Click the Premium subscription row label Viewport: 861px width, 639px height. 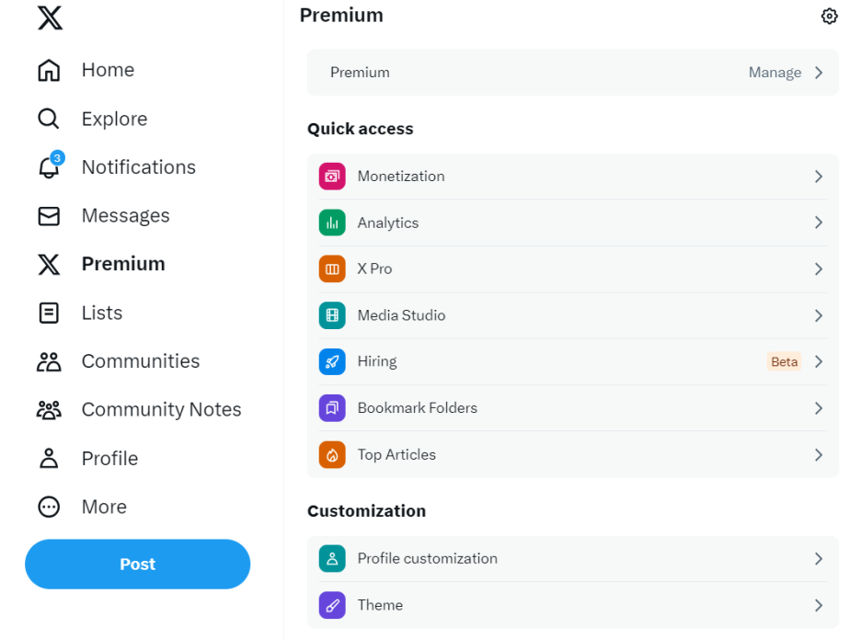360,73
